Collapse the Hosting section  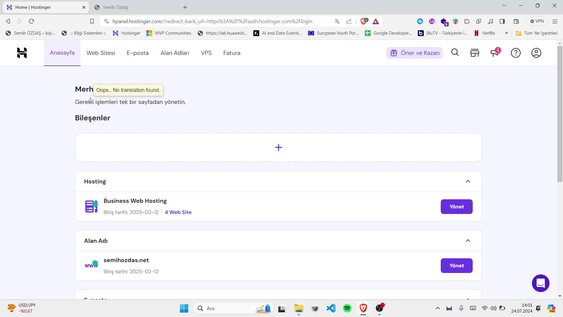(468, 181)
